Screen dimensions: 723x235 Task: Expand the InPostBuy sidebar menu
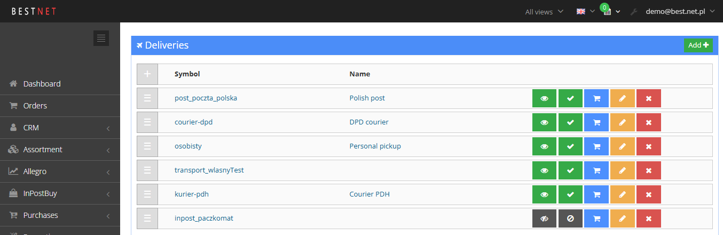(x=60, y=193)
